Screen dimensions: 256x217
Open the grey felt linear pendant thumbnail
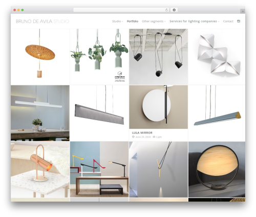[99, 113]
